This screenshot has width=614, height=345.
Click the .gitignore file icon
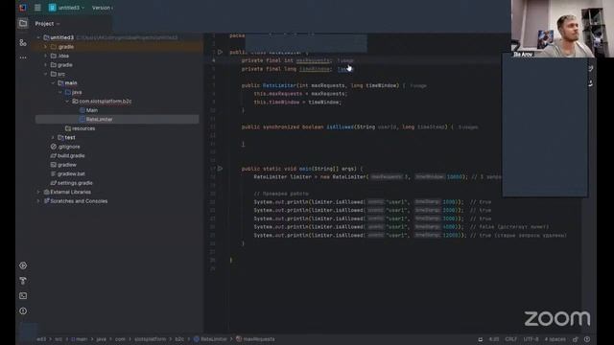tap(54, 147)
